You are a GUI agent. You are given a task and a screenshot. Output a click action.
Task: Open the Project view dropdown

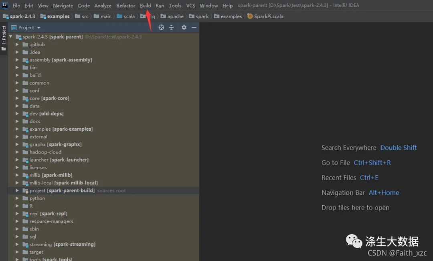point(38,28)
